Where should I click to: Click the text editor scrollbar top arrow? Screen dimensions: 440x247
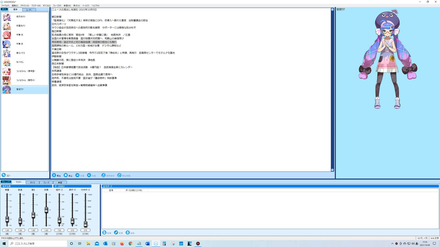coord(332,10)
